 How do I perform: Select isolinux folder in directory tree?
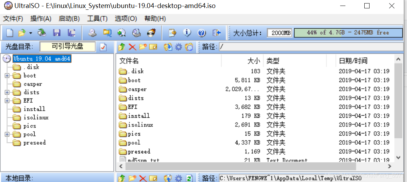click(x=36, y=117)
